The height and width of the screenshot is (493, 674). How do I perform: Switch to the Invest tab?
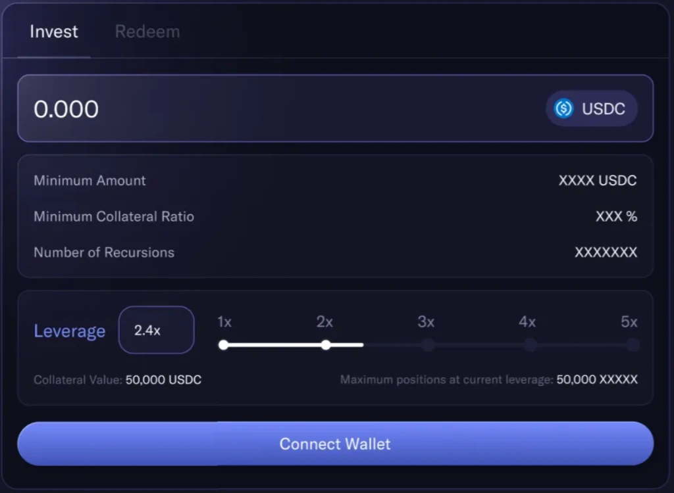click(54, 32)
